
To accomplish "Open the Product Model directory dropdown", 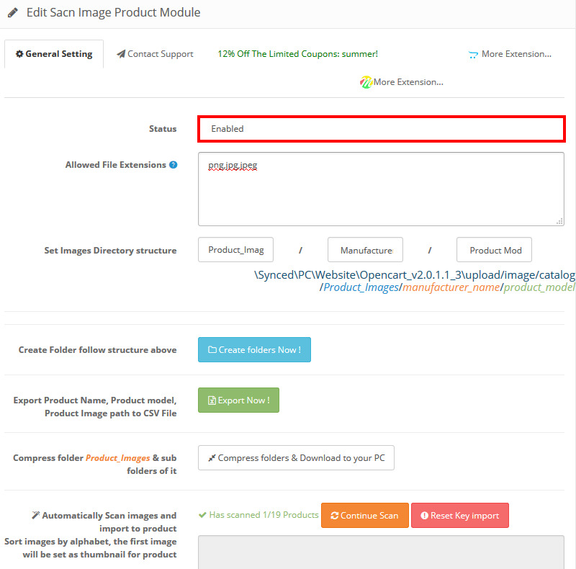I will pos(494,250).
